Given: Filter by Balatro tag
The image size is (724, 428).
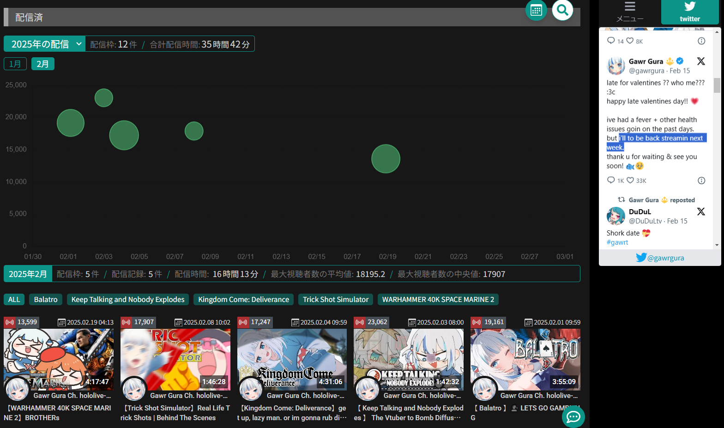Looking at the screenshot, I should click(x=46, y=300).
